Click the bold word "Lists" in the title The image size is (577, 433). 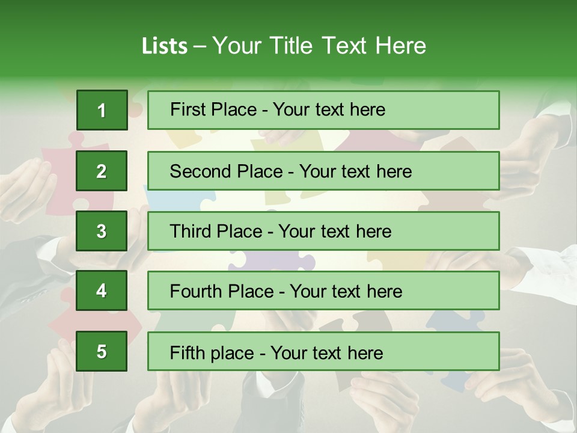coord(165,46)
